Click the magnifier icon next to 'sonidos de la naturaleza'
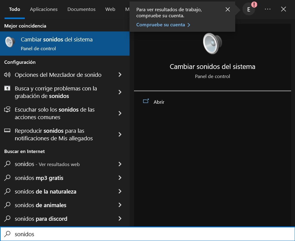Viewport: 295px width, 241px height. 7,191
